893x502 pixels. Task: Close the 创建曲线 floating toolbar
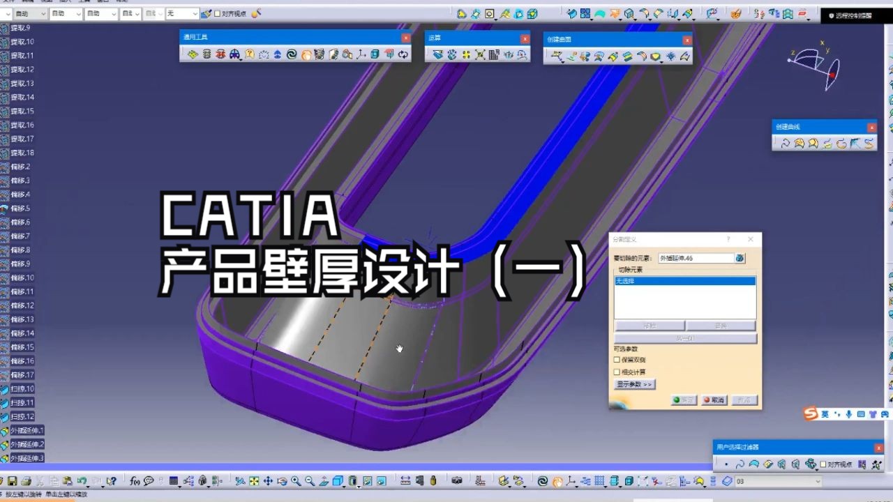pyautogui.click(x=871, y=128)
